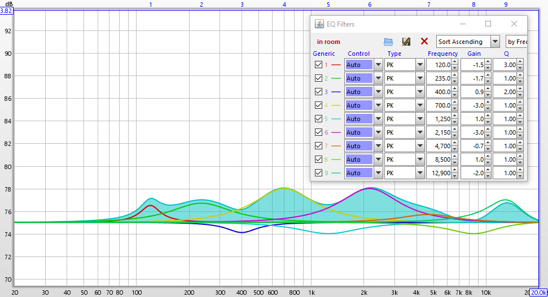Expand Type dropdown for filter 9
This screenshot has height=297, width=548.
tap(420, 173)
